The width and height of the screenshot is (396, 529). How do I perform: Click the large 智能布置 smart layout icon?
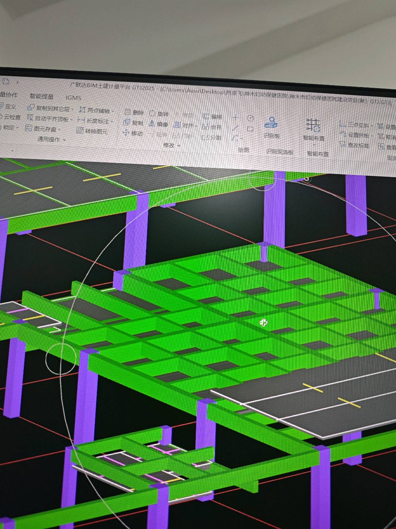(x=313, y=125)
